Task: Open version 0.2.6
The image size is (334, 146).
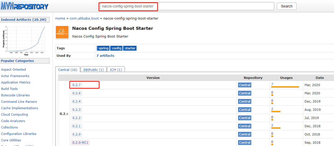Action: 76,93
